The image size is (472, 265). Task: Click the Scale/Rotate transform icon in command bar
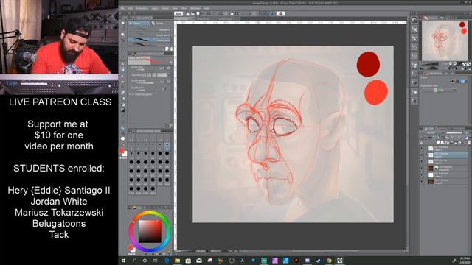237,13
